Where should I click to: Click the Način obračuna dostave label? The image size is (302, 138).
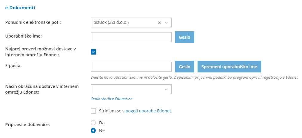[42, 89]
